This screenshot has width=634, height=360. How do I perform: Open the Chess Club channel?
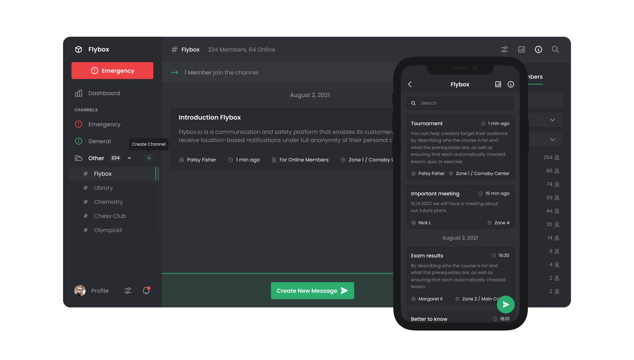tap(110, 216)
